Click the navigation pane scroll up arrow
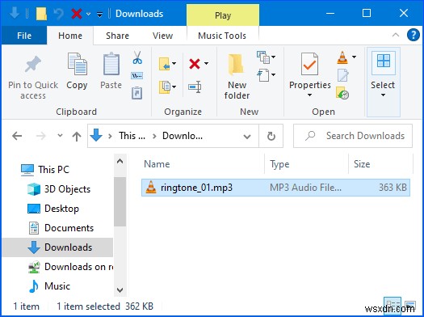 120,162
